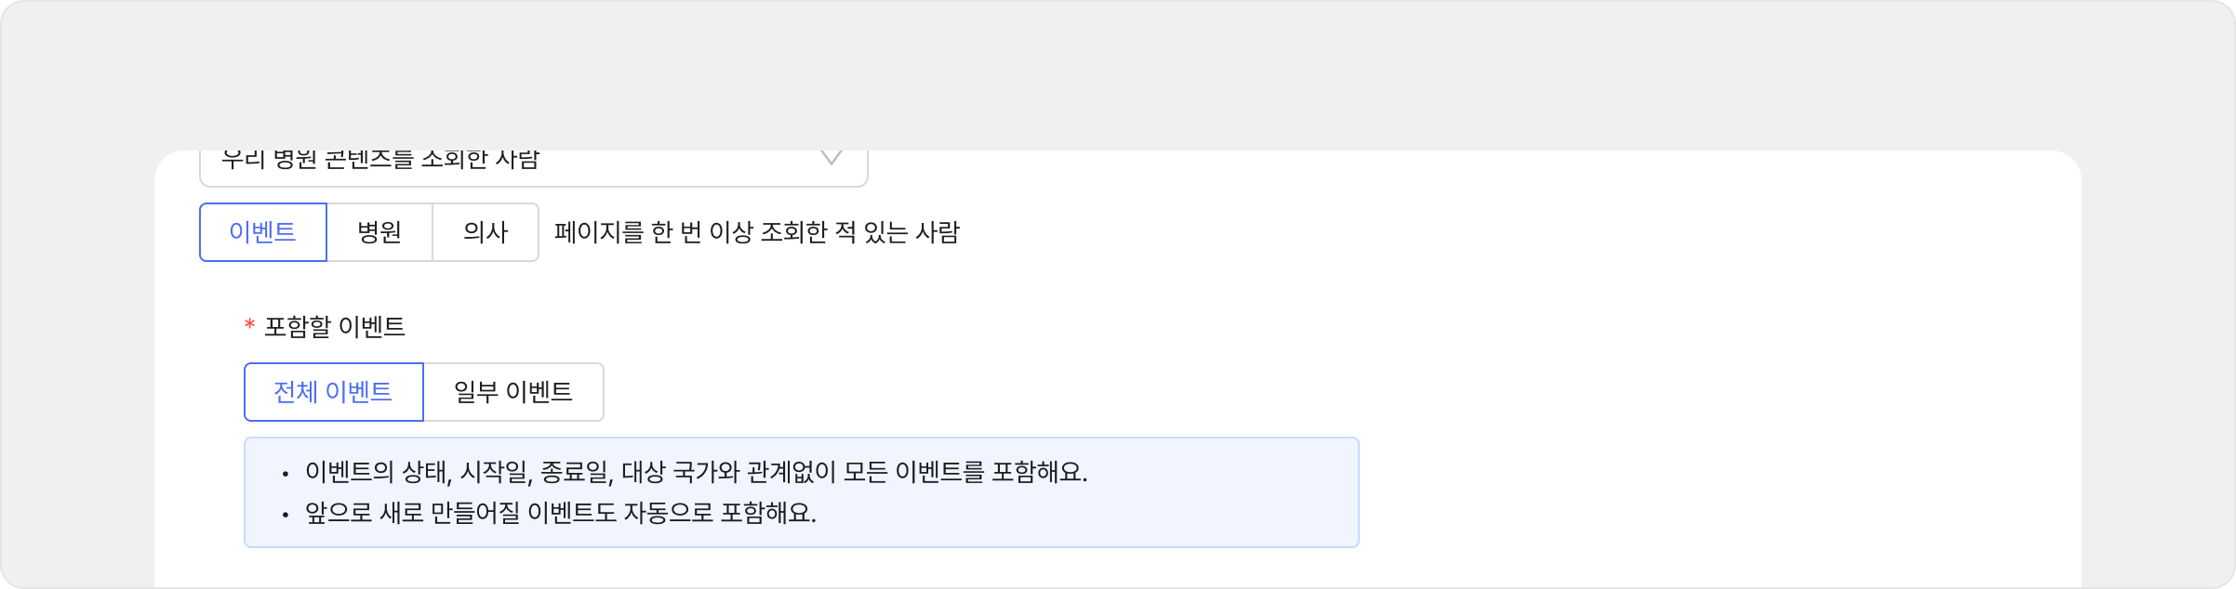Click the bullet dot before '이벤트의 상태'
The image size is (2236, 589).
[286, 474]
